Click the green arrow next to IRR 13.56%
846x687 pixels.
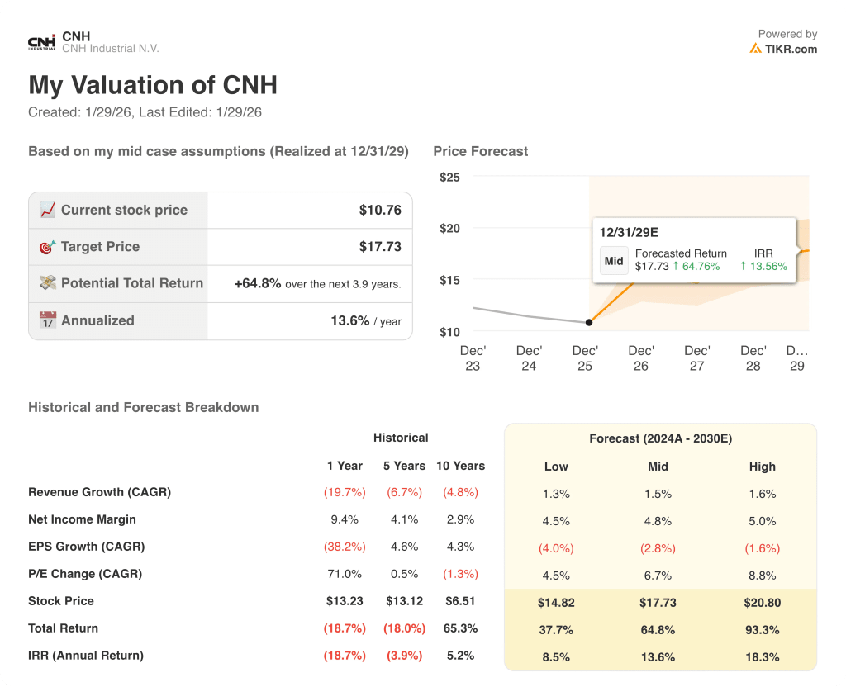click(x=743, y=266)
